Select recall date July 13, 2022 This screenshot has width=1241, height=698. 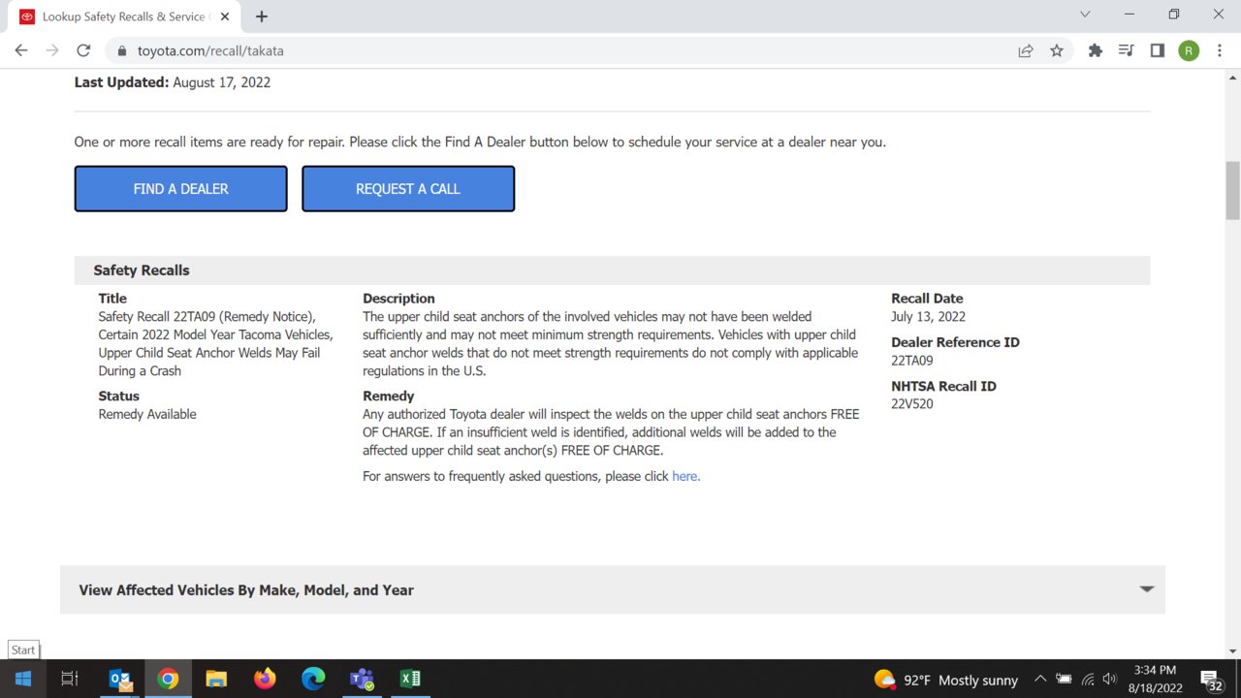tap(928, 317)
